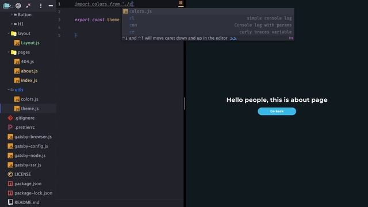
Task: Open the vertical dots options menu
Action: coord(41,6)
